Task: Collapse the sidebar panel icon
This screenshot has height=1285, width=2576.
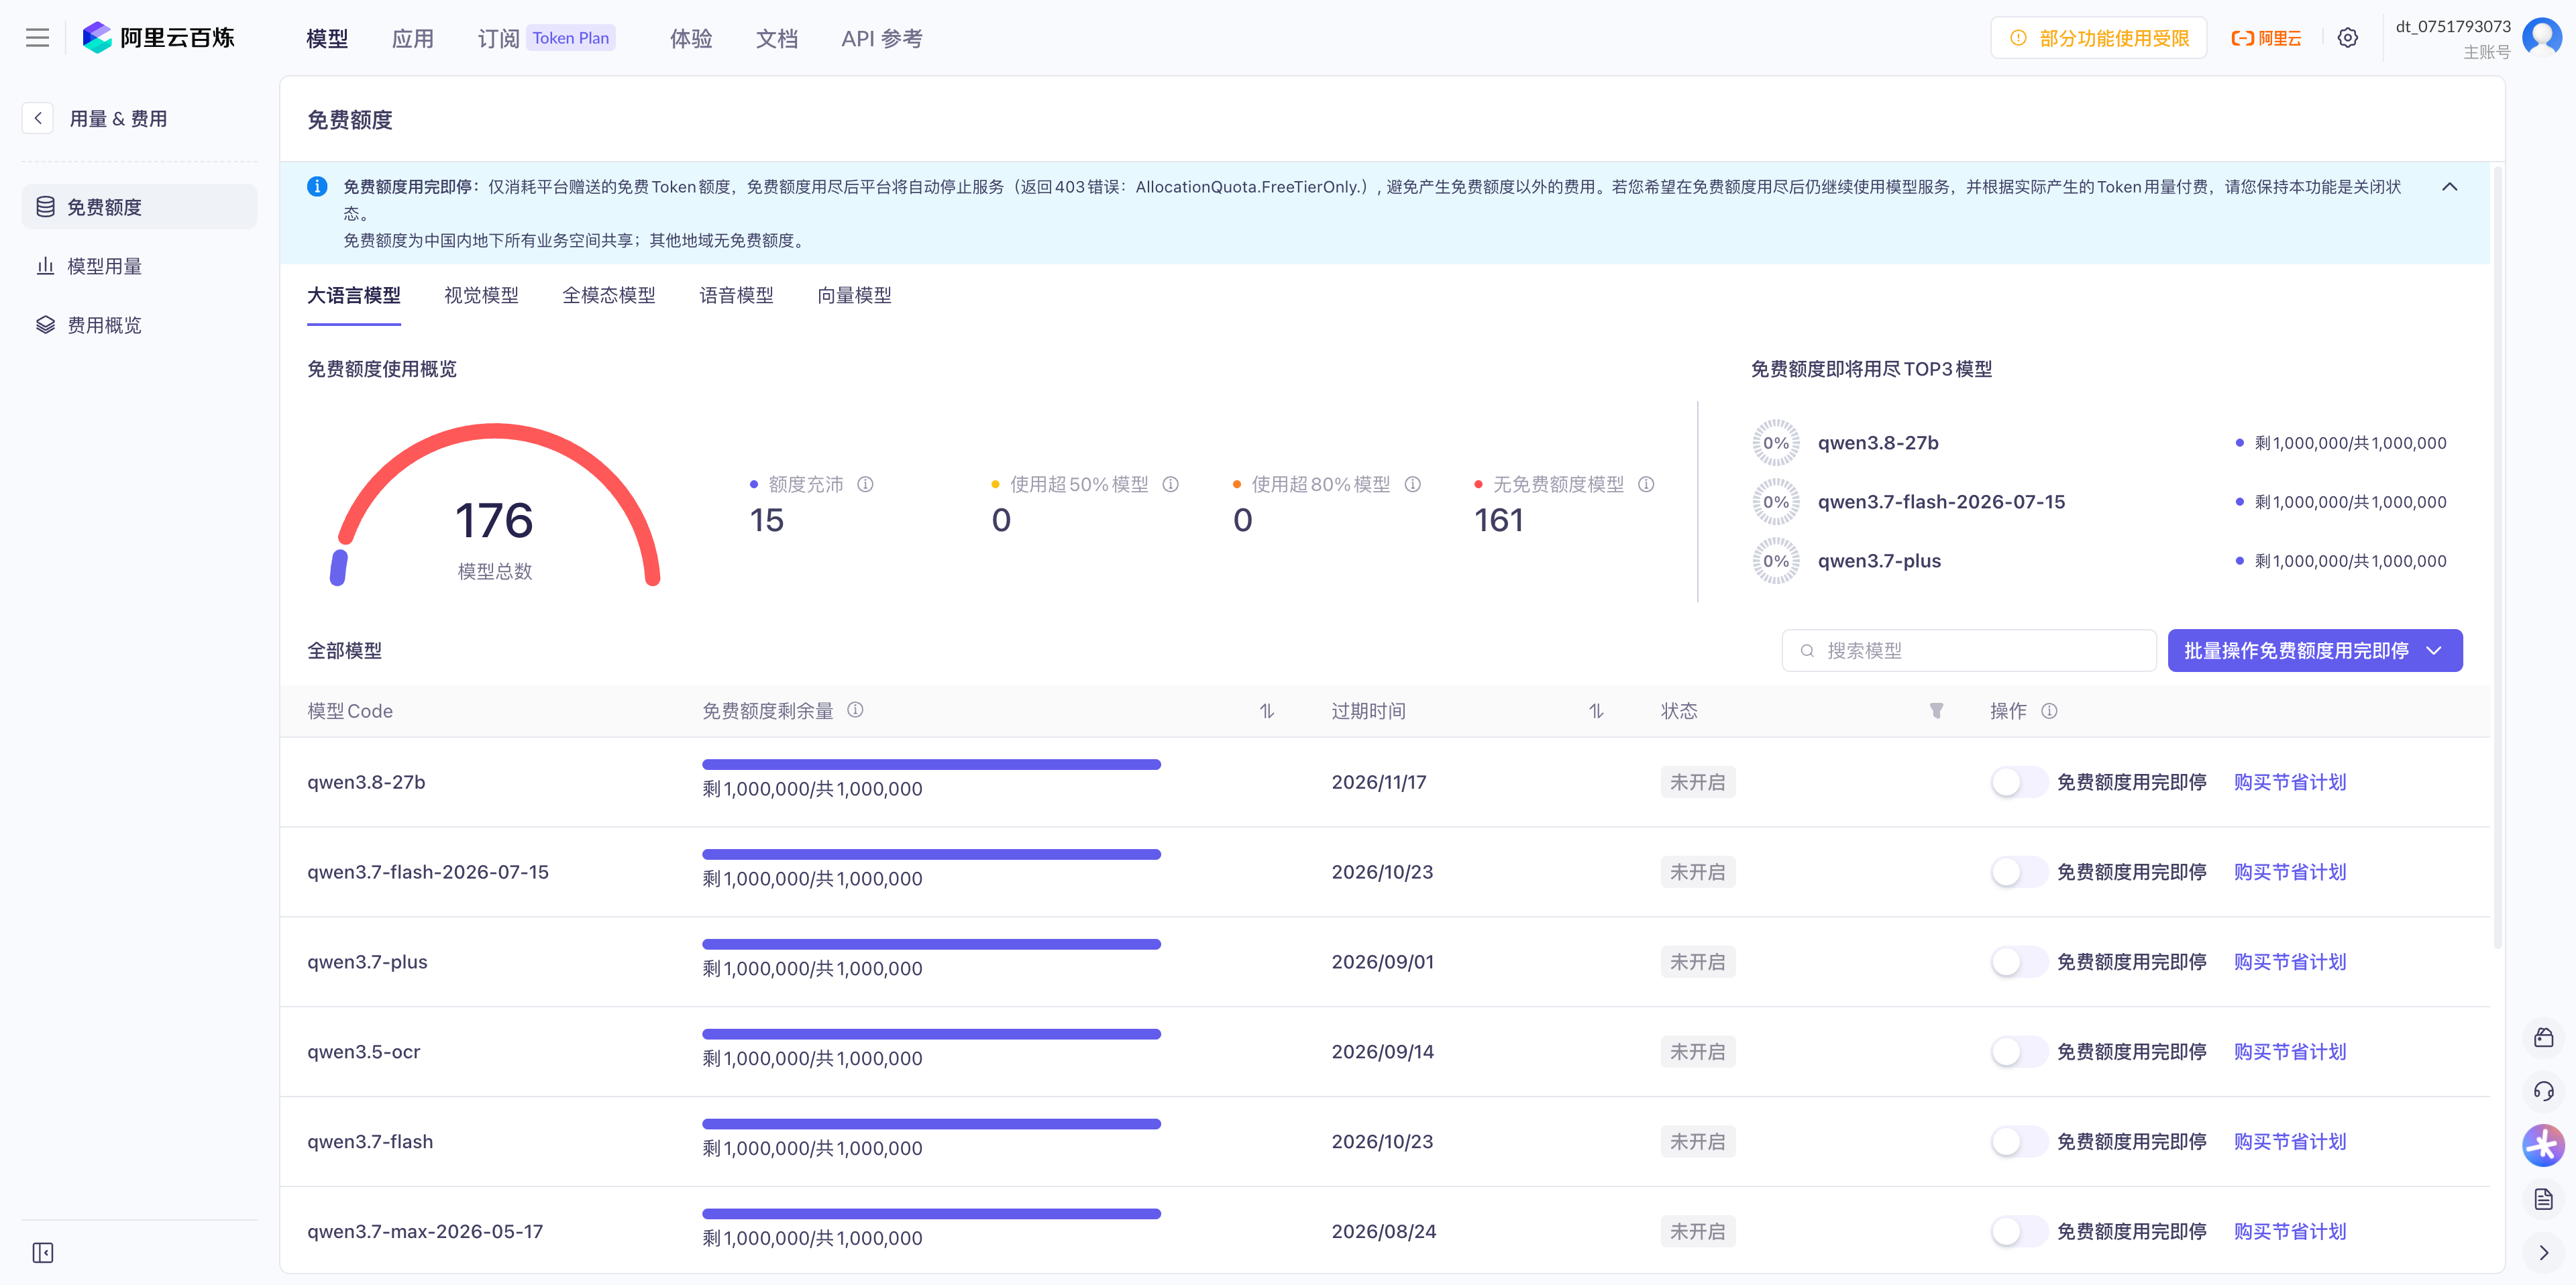Action: click(43, 1253)
